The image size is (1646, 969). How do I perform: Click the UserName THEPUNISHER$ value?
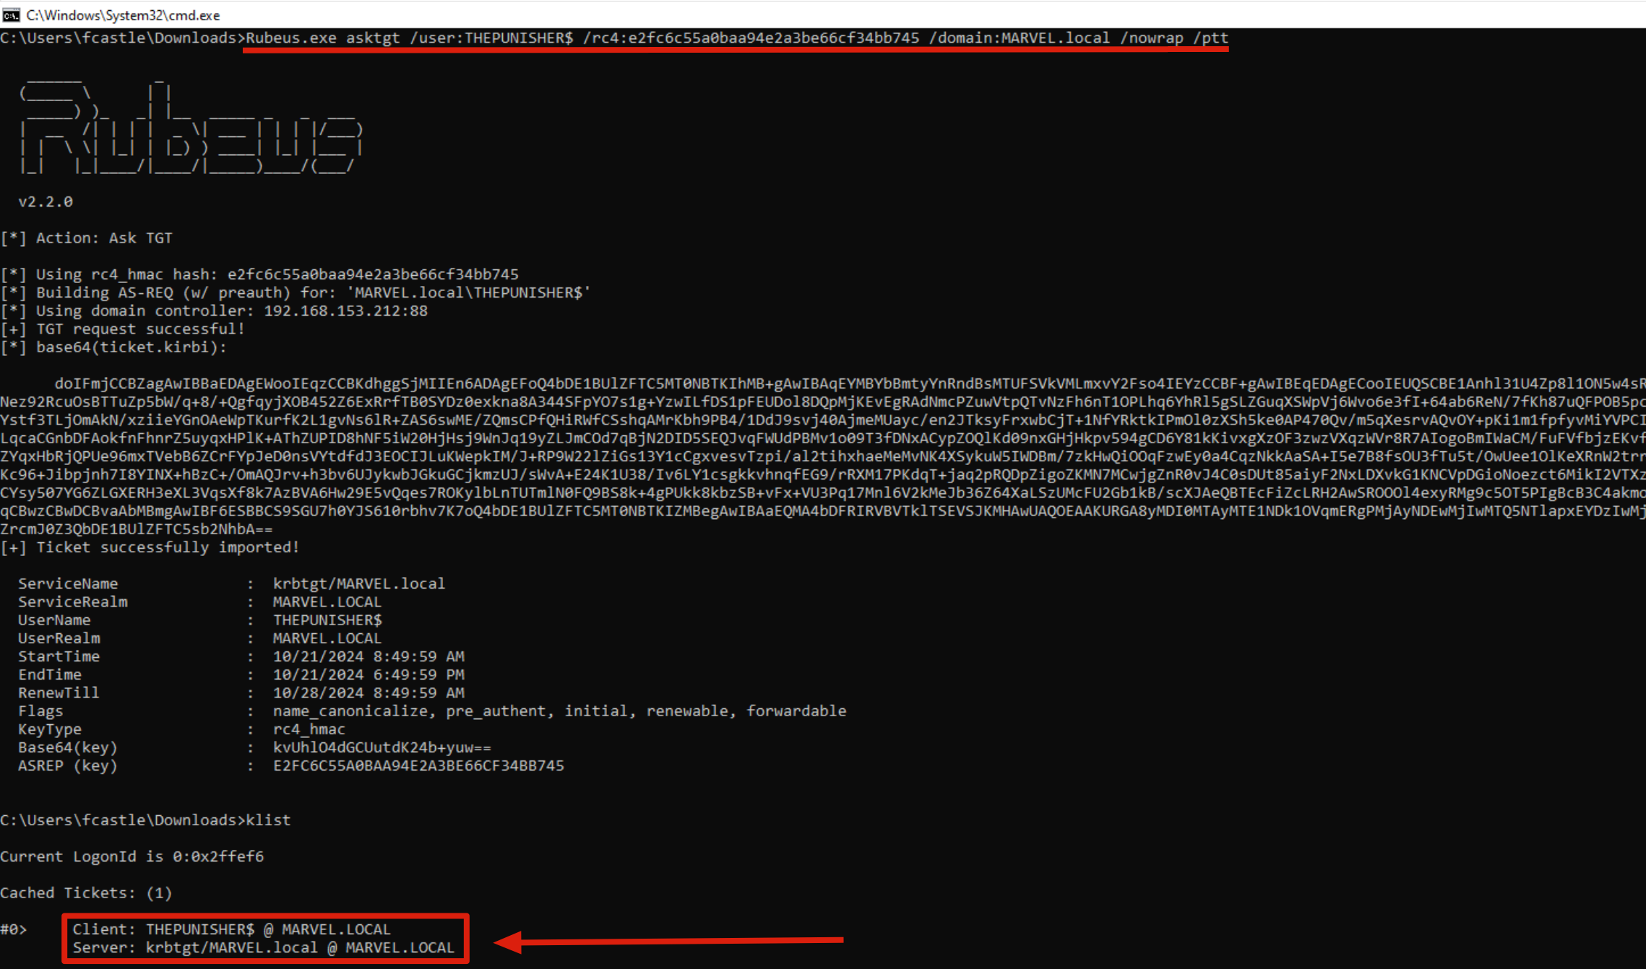coord(327,620)
